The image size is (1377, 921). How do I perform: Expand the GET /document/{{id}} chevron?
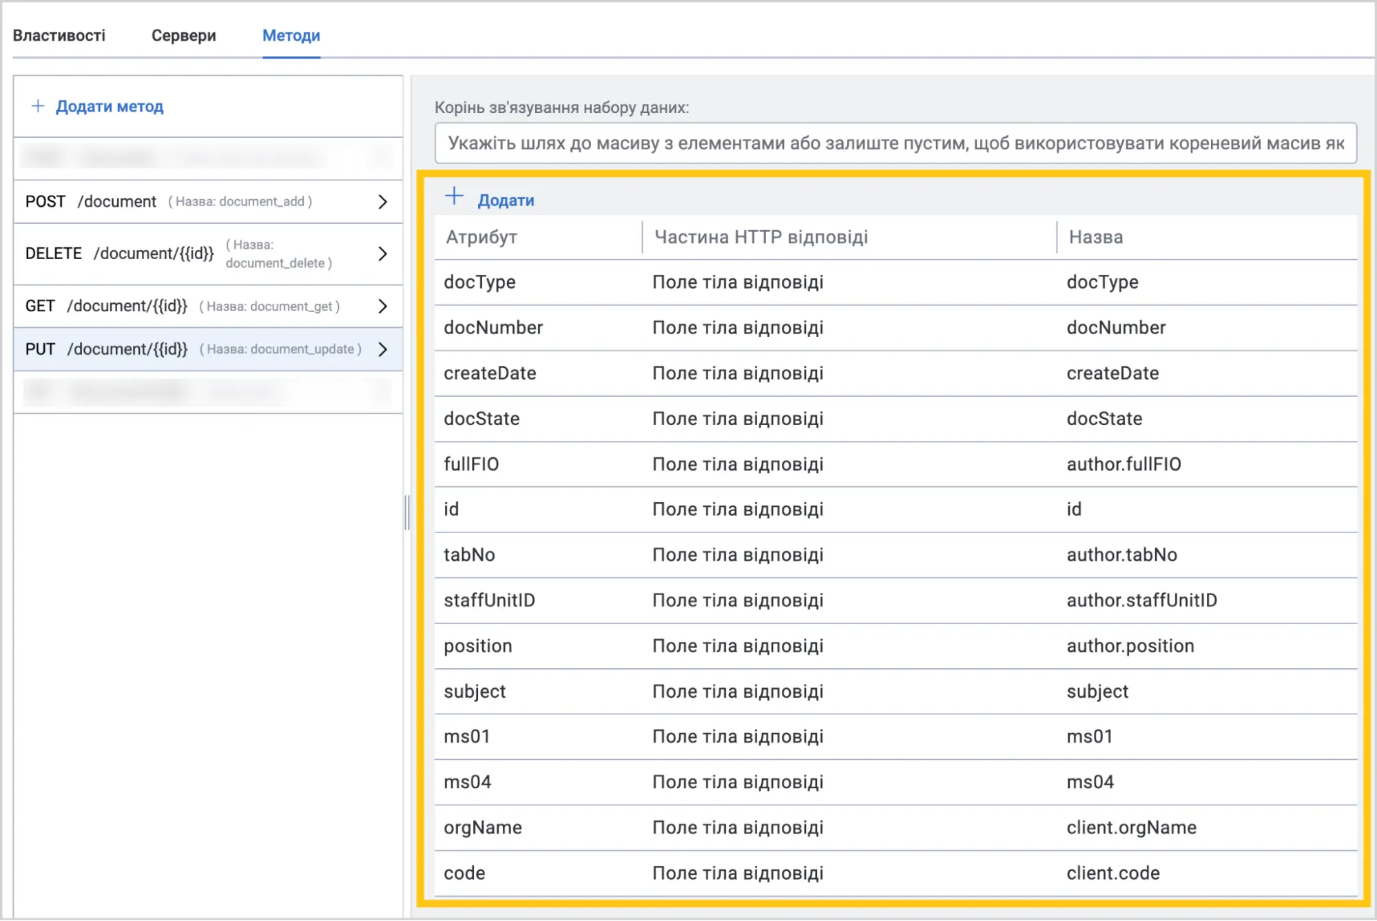coord(383,307)
